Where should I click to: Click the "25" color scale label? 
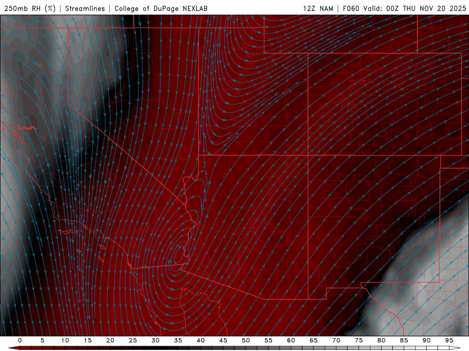(132, 340)
